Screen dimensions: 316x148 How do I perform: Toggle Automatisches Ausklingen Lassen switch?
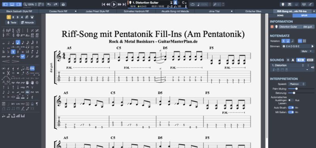pyautogui.click(x=291, y=100)
